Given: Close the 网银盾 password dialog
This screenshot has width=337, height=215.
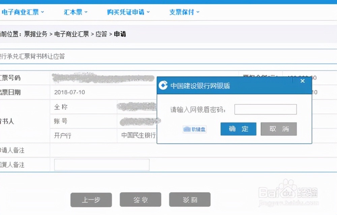Looking at the screenshot, I should tap(302, 81).
